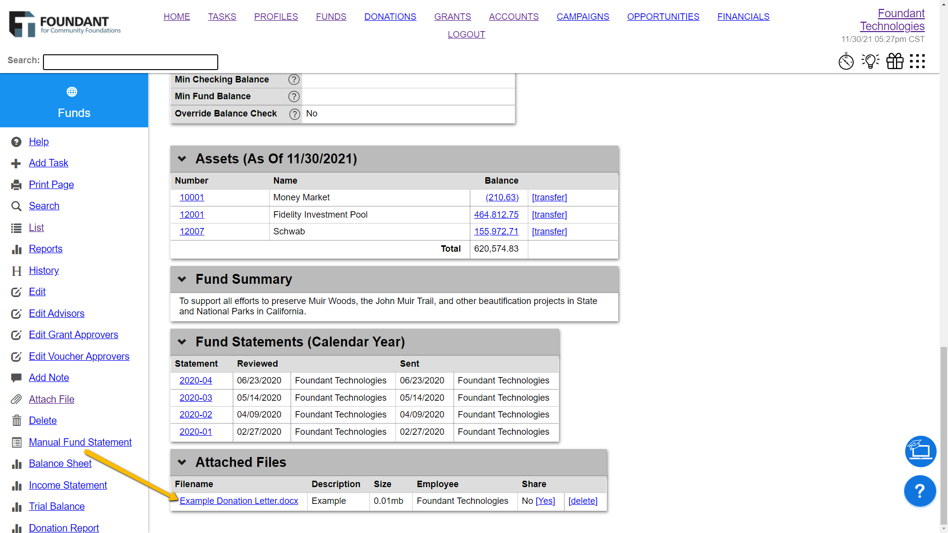Click the magnifier icon beside Search
The height and width of the screenshot is (533, 948).
click(x=16, y=206)
